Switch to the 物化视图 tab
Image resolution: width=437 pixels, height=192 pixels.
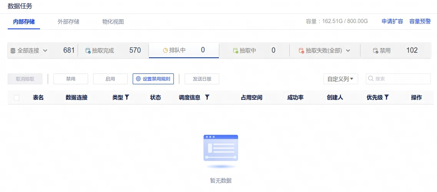[113, 22]
